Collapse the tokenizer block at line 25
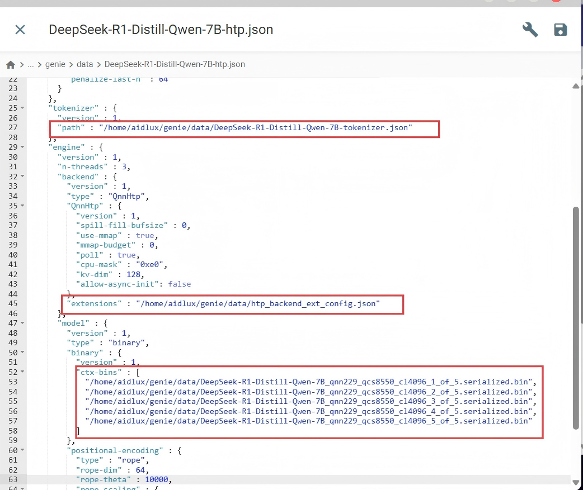 (x=22, y=108)
